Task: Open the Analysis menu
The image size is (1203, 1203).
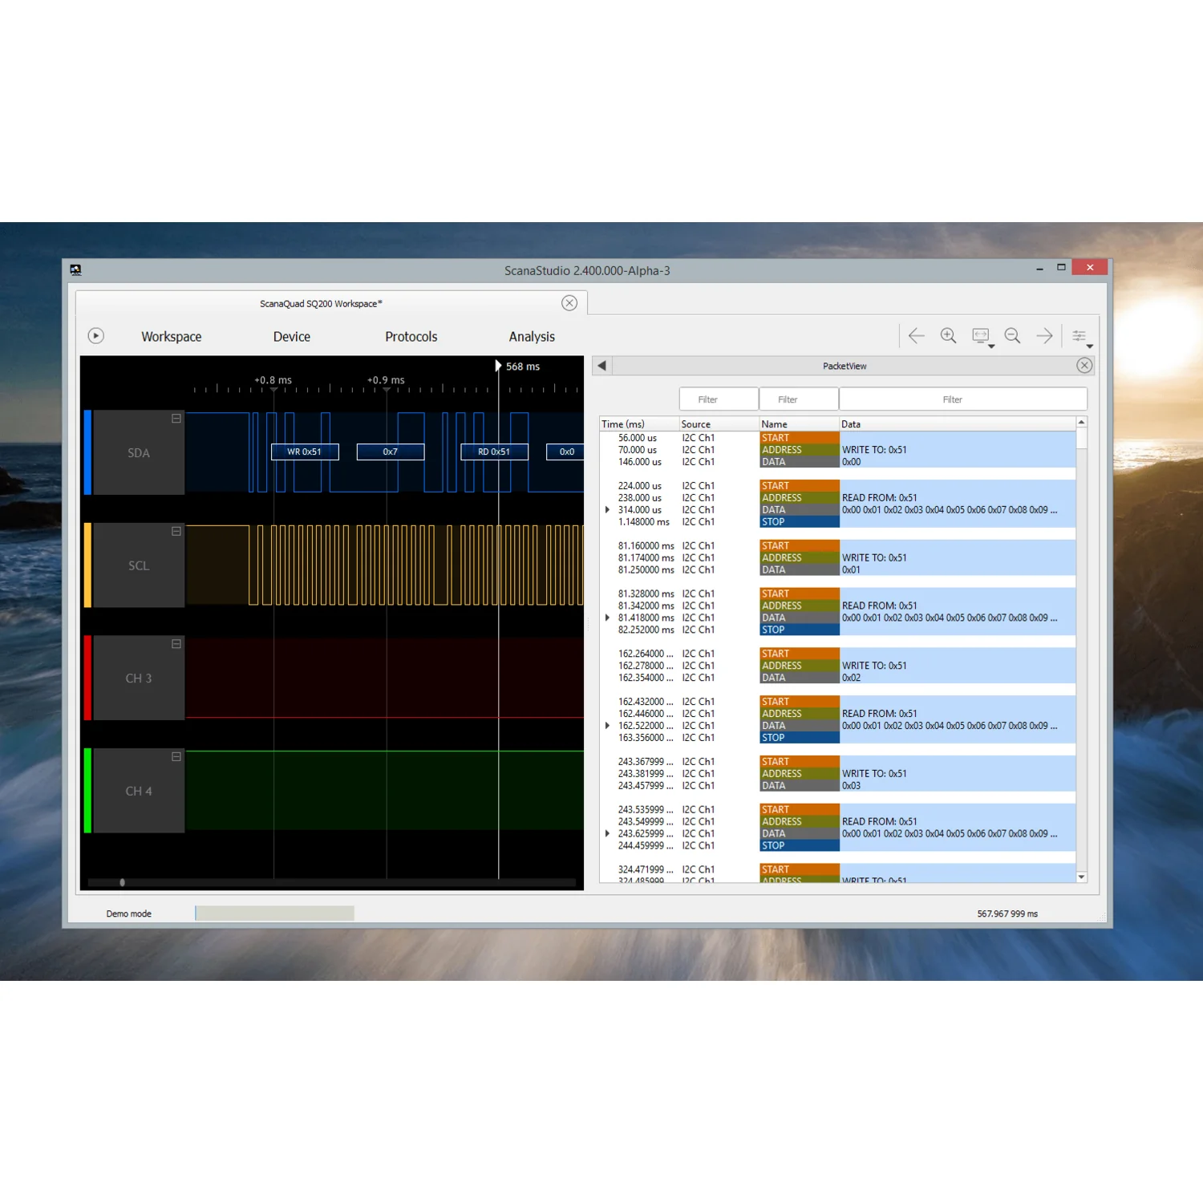Action: (532, 337)
